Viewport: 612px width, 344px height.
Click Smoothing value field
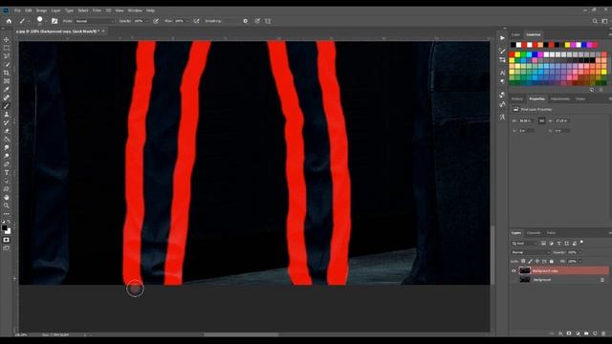tap(229, 21)
